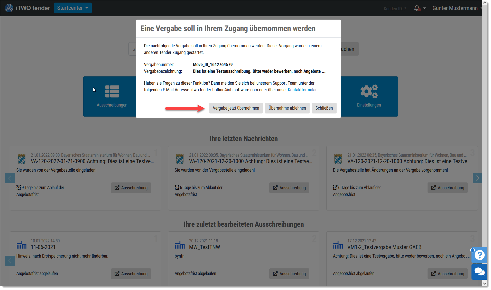Viewport: 491px width, 290px height.
Task: Click Übernahme ablehnen button
Action: click(287, 108)
